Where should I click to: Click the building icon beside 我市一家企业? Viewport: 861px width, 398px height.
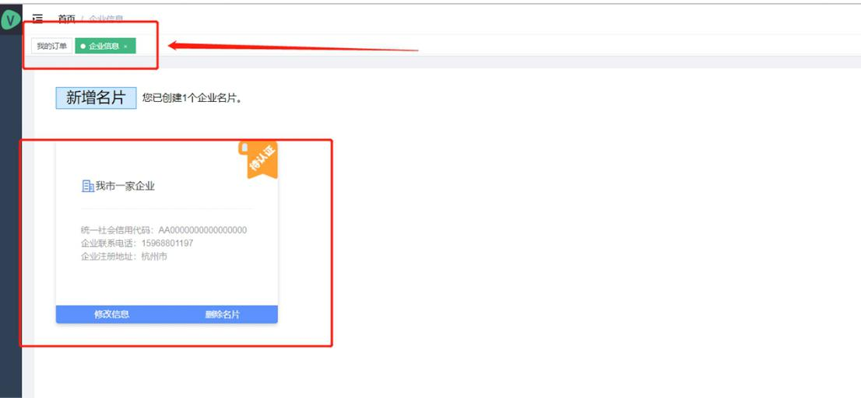coord(87,187)
